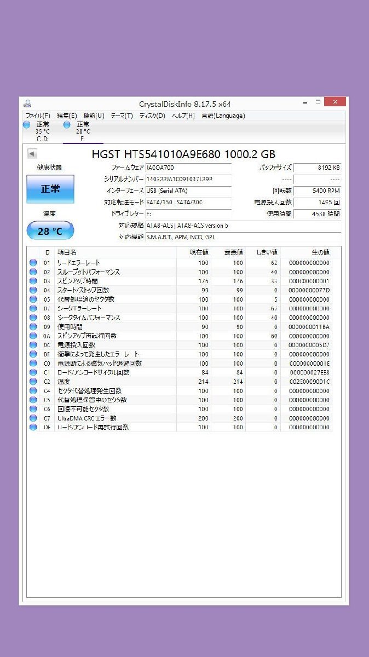Click status circle of row 04 スタート/ストップ回数
This screenshot has width=369, height=657.
33,290
